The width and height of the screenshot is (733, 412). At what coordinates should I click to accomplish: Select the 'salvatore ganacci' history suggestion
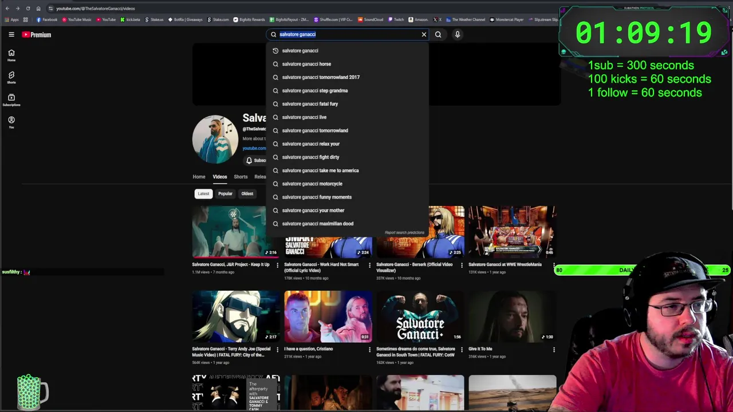pos(348,50)
